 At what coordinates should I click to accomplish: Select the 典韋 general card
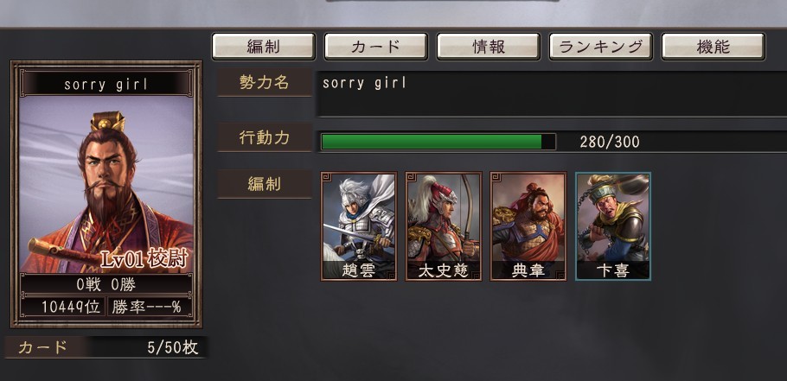point(528,226)
